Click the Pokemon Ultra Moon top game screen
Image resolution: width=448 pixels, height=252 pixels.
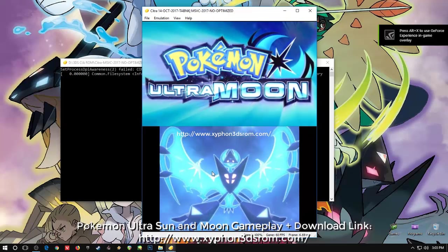coord(229,74)
